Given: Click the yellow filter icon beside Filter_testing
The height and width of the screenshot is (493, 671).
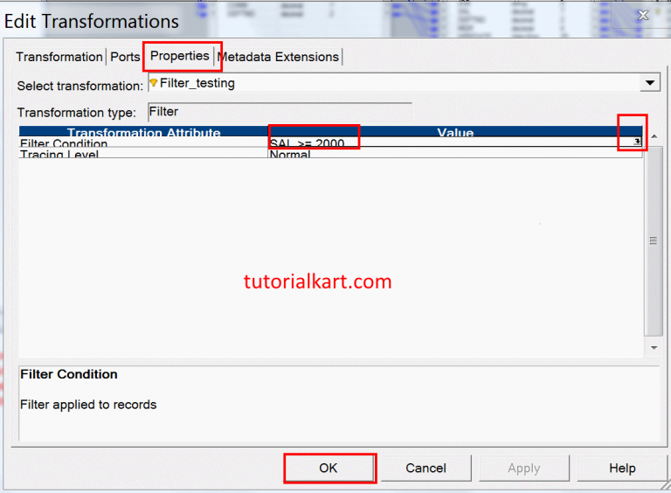Looking at the screenshot, I should click(x=154, y=82).
